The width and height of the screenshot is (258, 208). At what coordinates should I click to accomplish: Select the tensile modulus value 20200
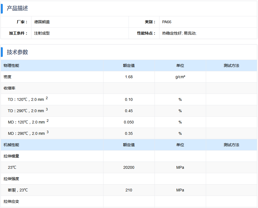pyautogui.click(x=129, y=167)
